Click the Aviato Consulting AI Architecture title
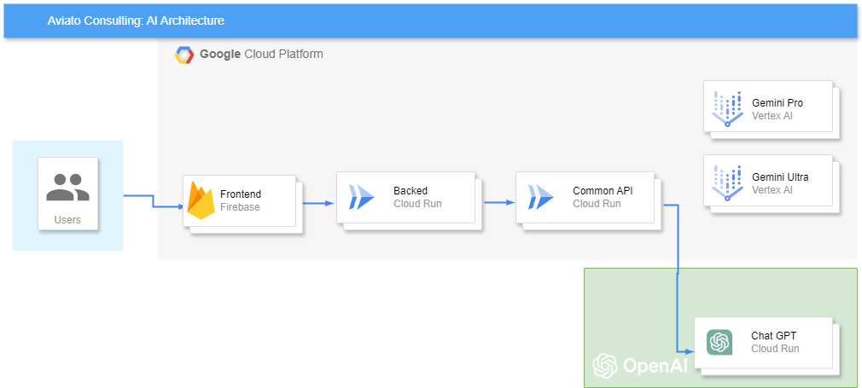 click(135, 20)
